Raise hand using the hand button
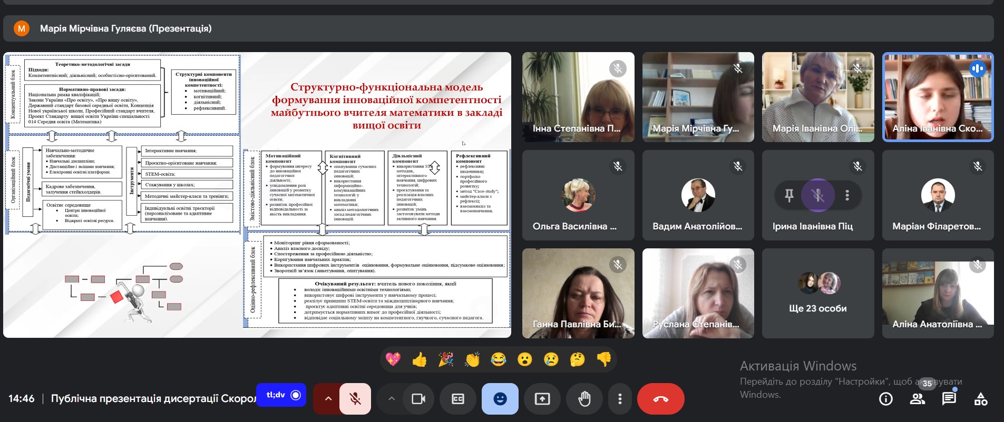 pyautogui.click(x=584, y=399)
